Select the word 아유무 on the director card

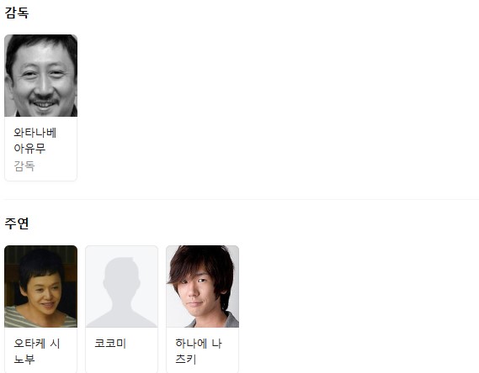pos(29,149)
